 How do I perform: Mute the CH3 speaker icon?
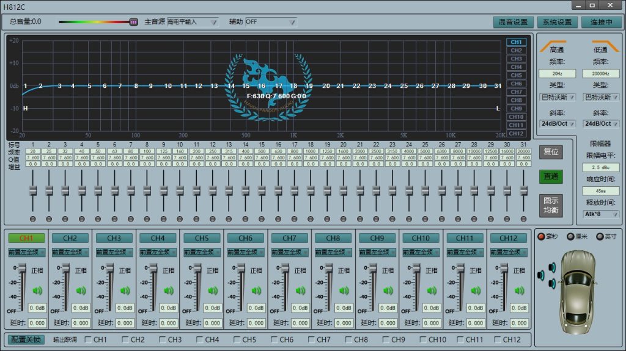pos(125,291)
